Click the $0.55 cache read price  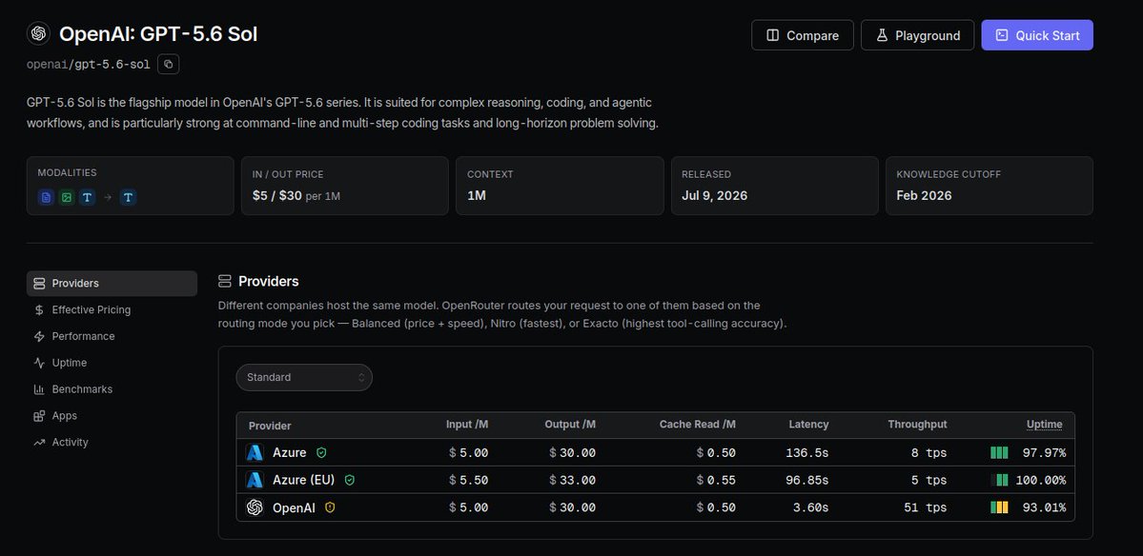pos(716,481)
